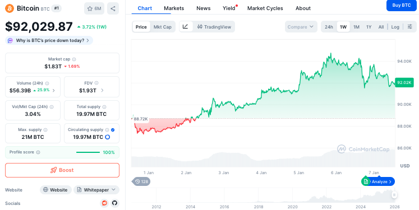Open Profile score info icon
The image size is (419, 210).
pyautogui.click(x=38, y=152)
